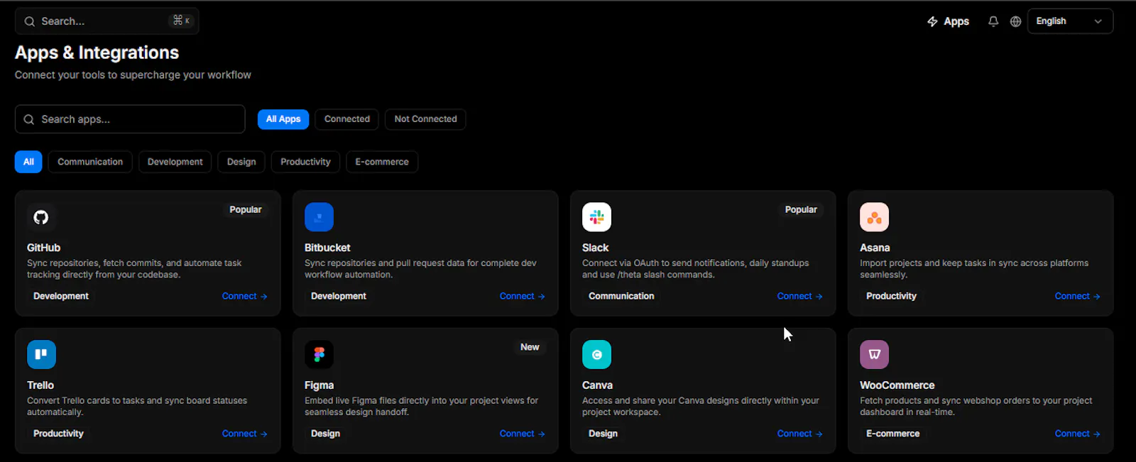Connect the Trello integration
Viewport: 1136px width, 462px height.
245,434
